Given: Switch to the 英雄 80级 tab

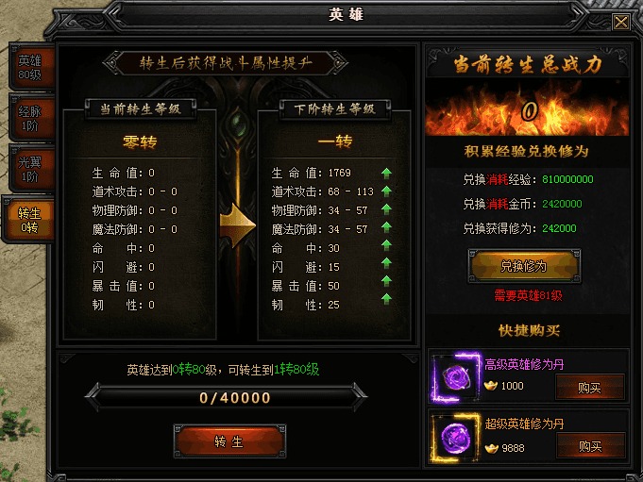Looking at the screenshot, I should (31, 68).
